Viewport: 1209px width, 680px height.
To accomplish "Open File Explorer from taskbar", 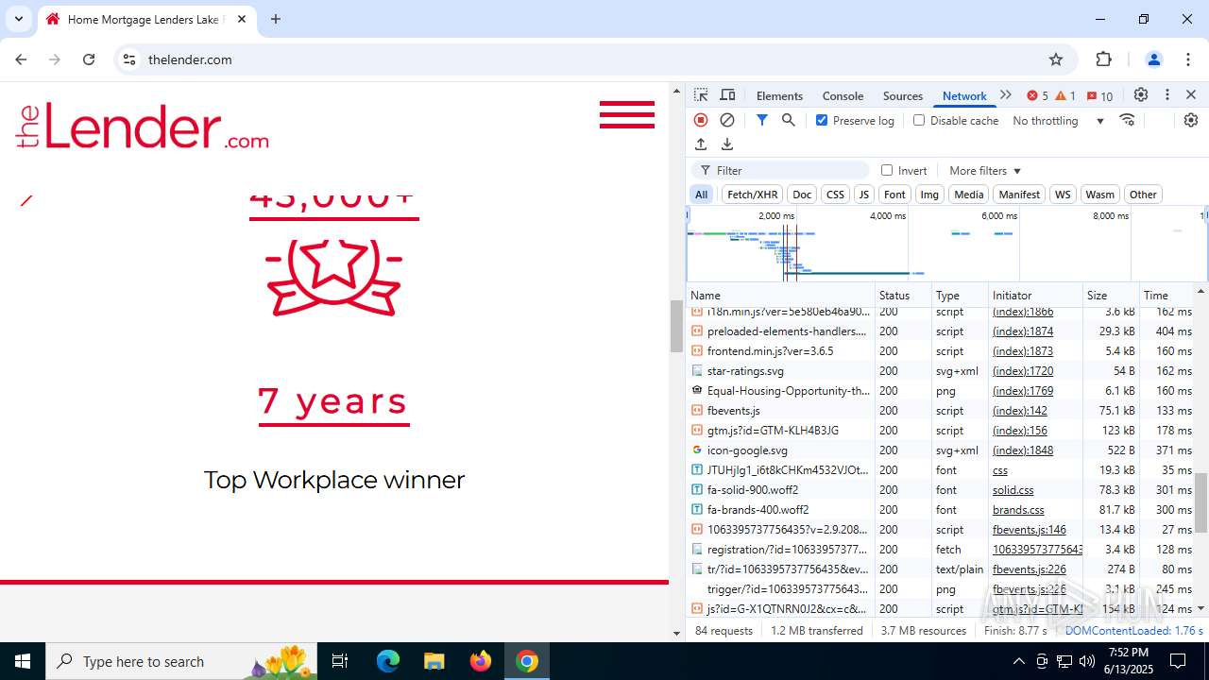I will click(x=434, y=661).
